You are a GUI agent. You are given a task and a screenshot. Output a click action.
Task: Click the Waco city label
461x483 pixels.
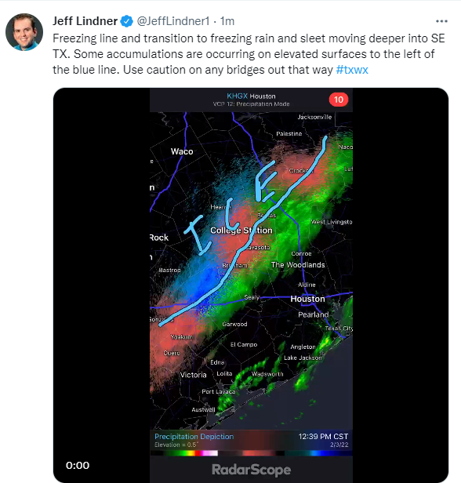pyautogui.click(x=182, y=151)
